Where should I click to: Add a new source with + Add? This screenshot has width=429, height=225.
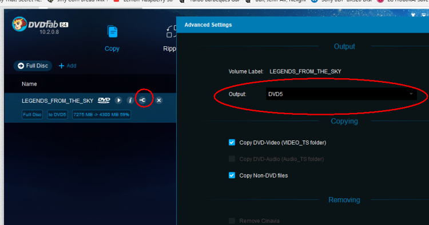point(67,66)
